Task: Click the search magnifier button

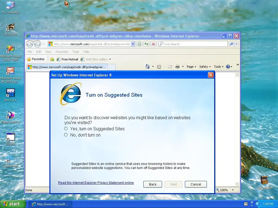Action: tap(232, 44)
